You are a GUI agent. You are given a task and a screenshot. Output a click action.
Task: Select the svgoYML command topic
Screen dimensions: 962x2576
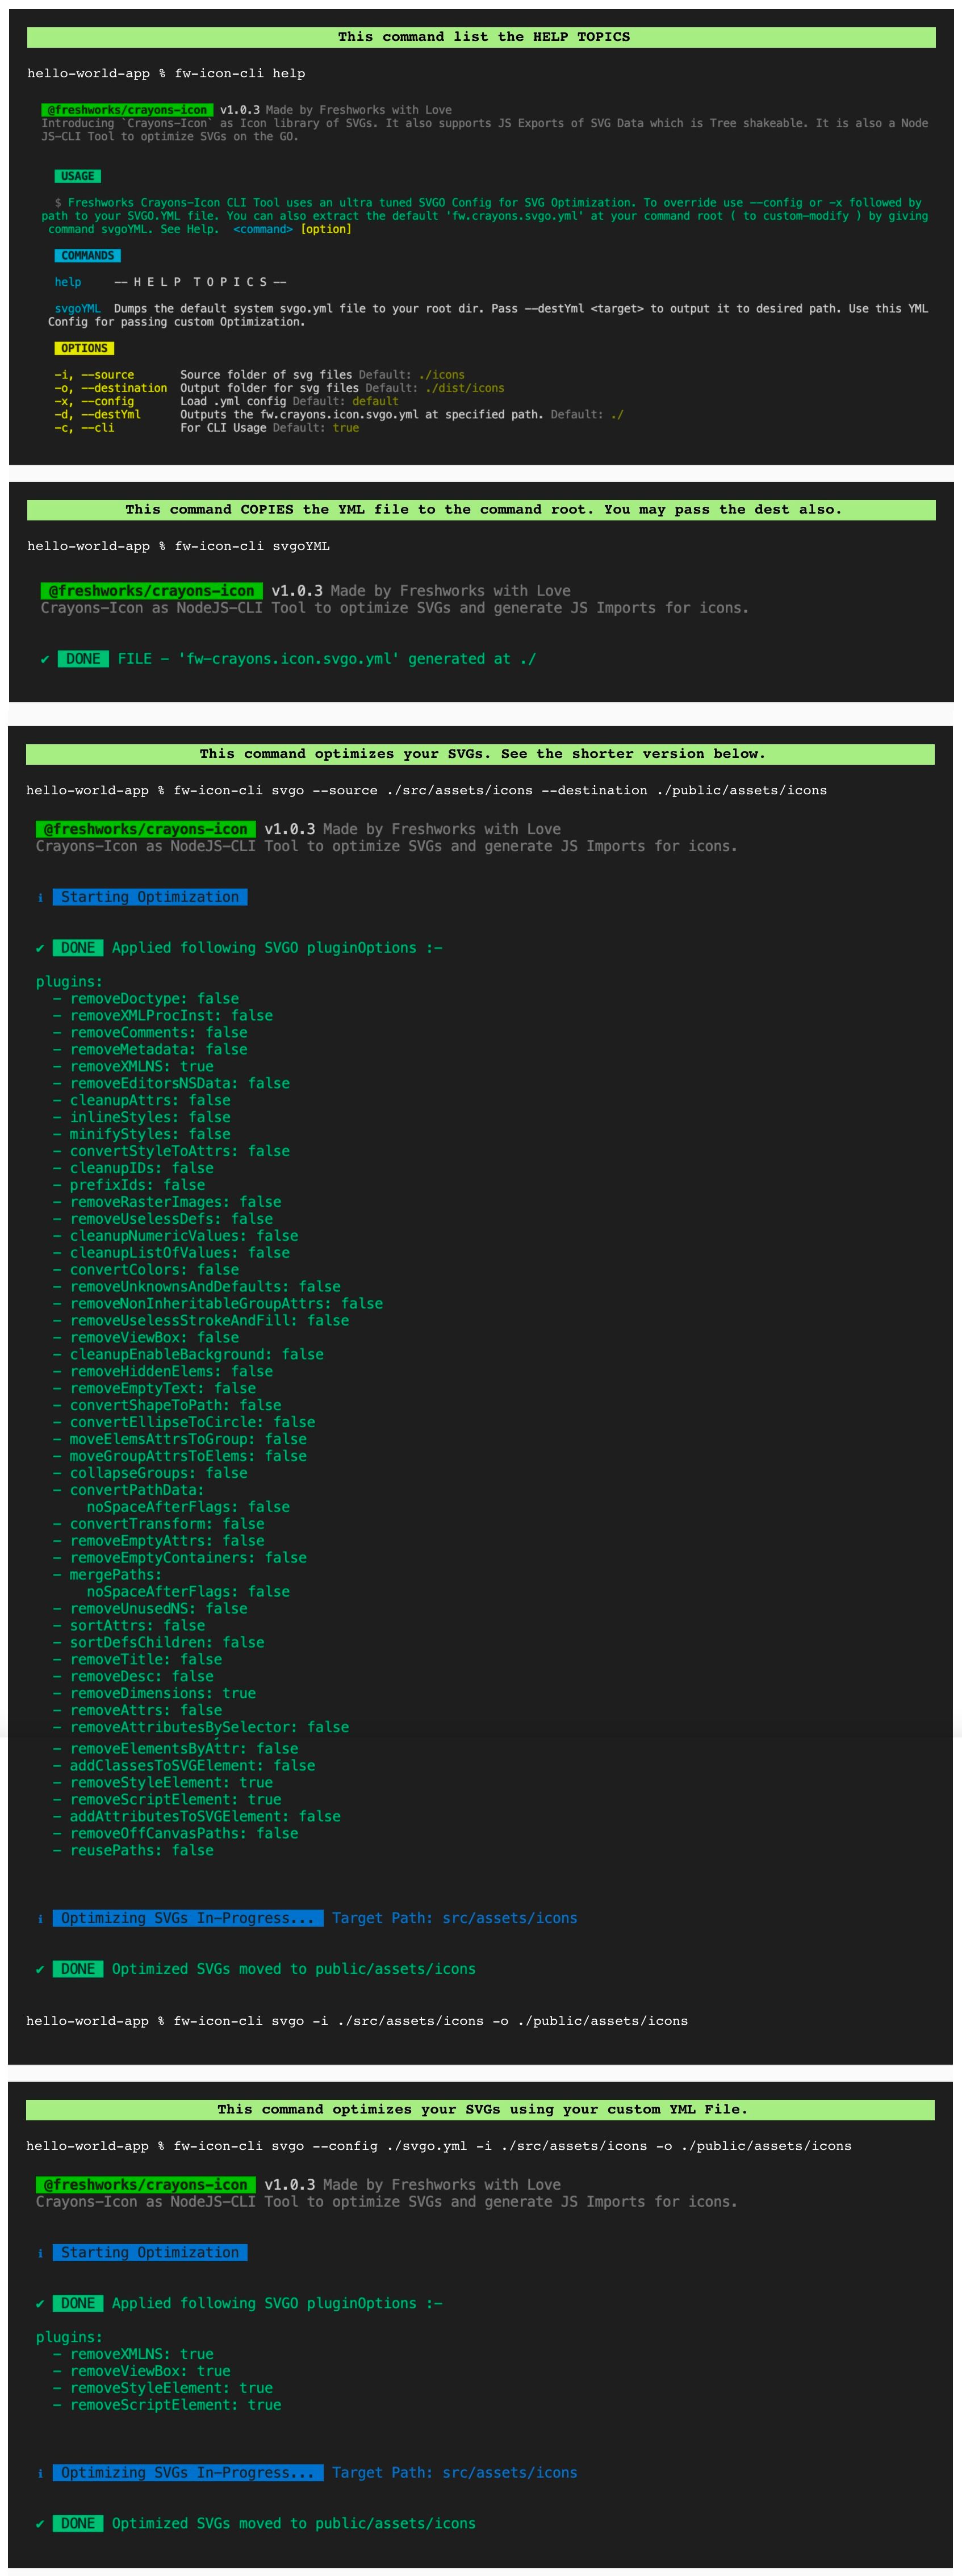coord(77,309)
